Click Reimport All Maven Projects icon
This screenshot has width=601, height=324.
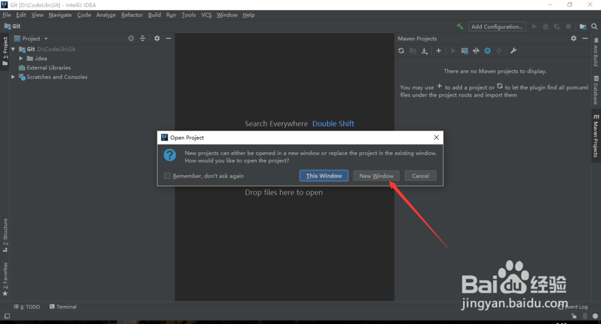tap(401, 50)
